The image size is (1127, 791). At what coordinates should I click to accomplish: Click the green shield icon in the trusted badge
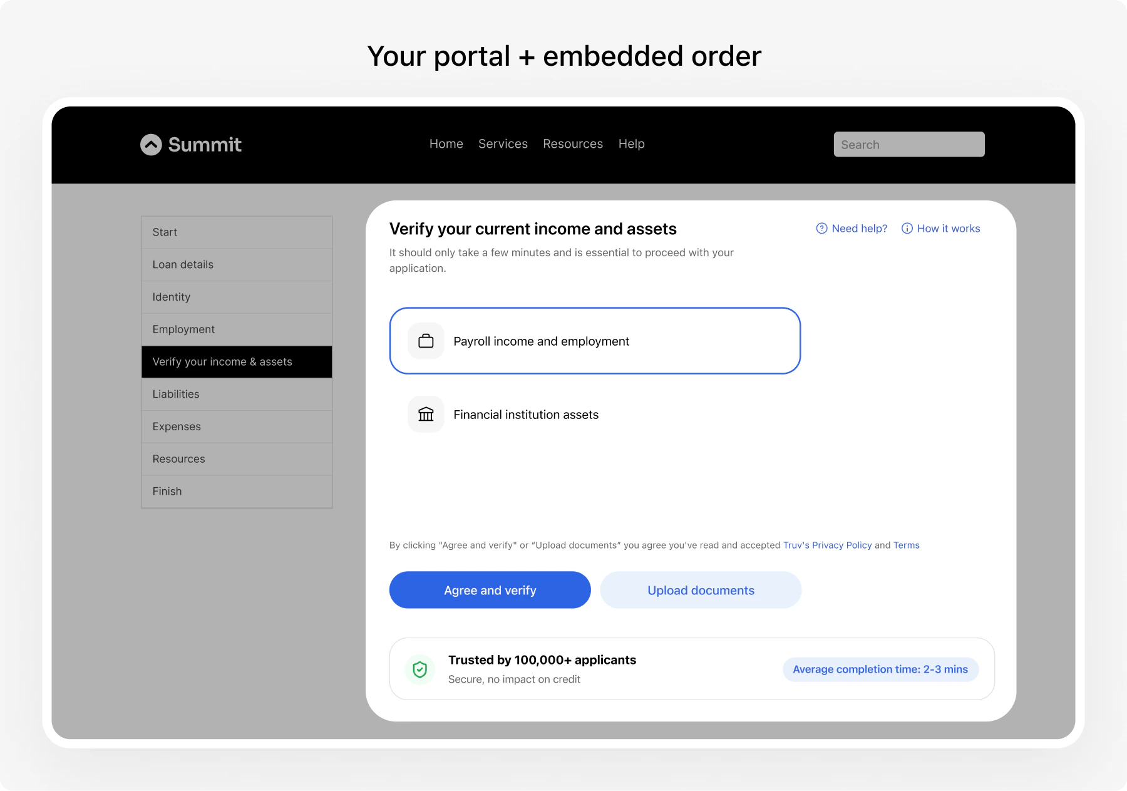(419, 669)
